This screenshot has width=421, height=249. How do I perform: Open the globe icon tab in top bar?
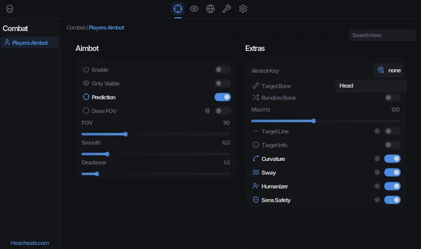click(210, 9)
